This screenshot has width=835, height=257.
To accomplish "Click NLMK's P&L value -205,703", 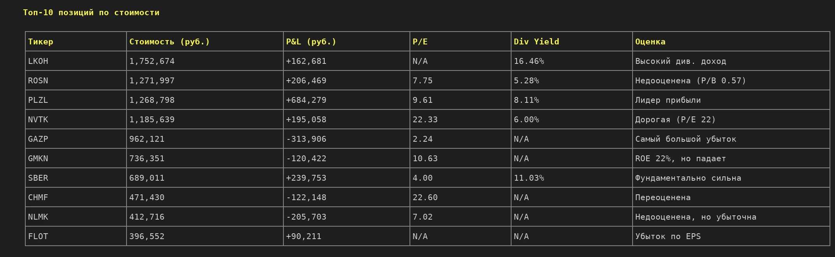I will (306, 217).
